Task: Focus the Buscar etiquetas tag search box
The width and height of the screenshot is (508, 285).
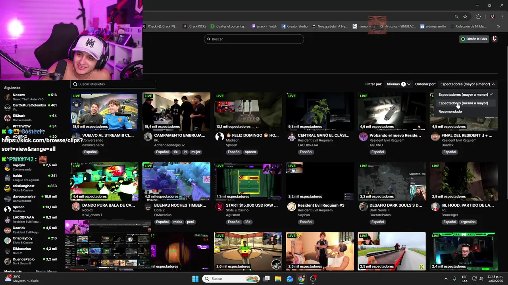Action: click(113, 84)
